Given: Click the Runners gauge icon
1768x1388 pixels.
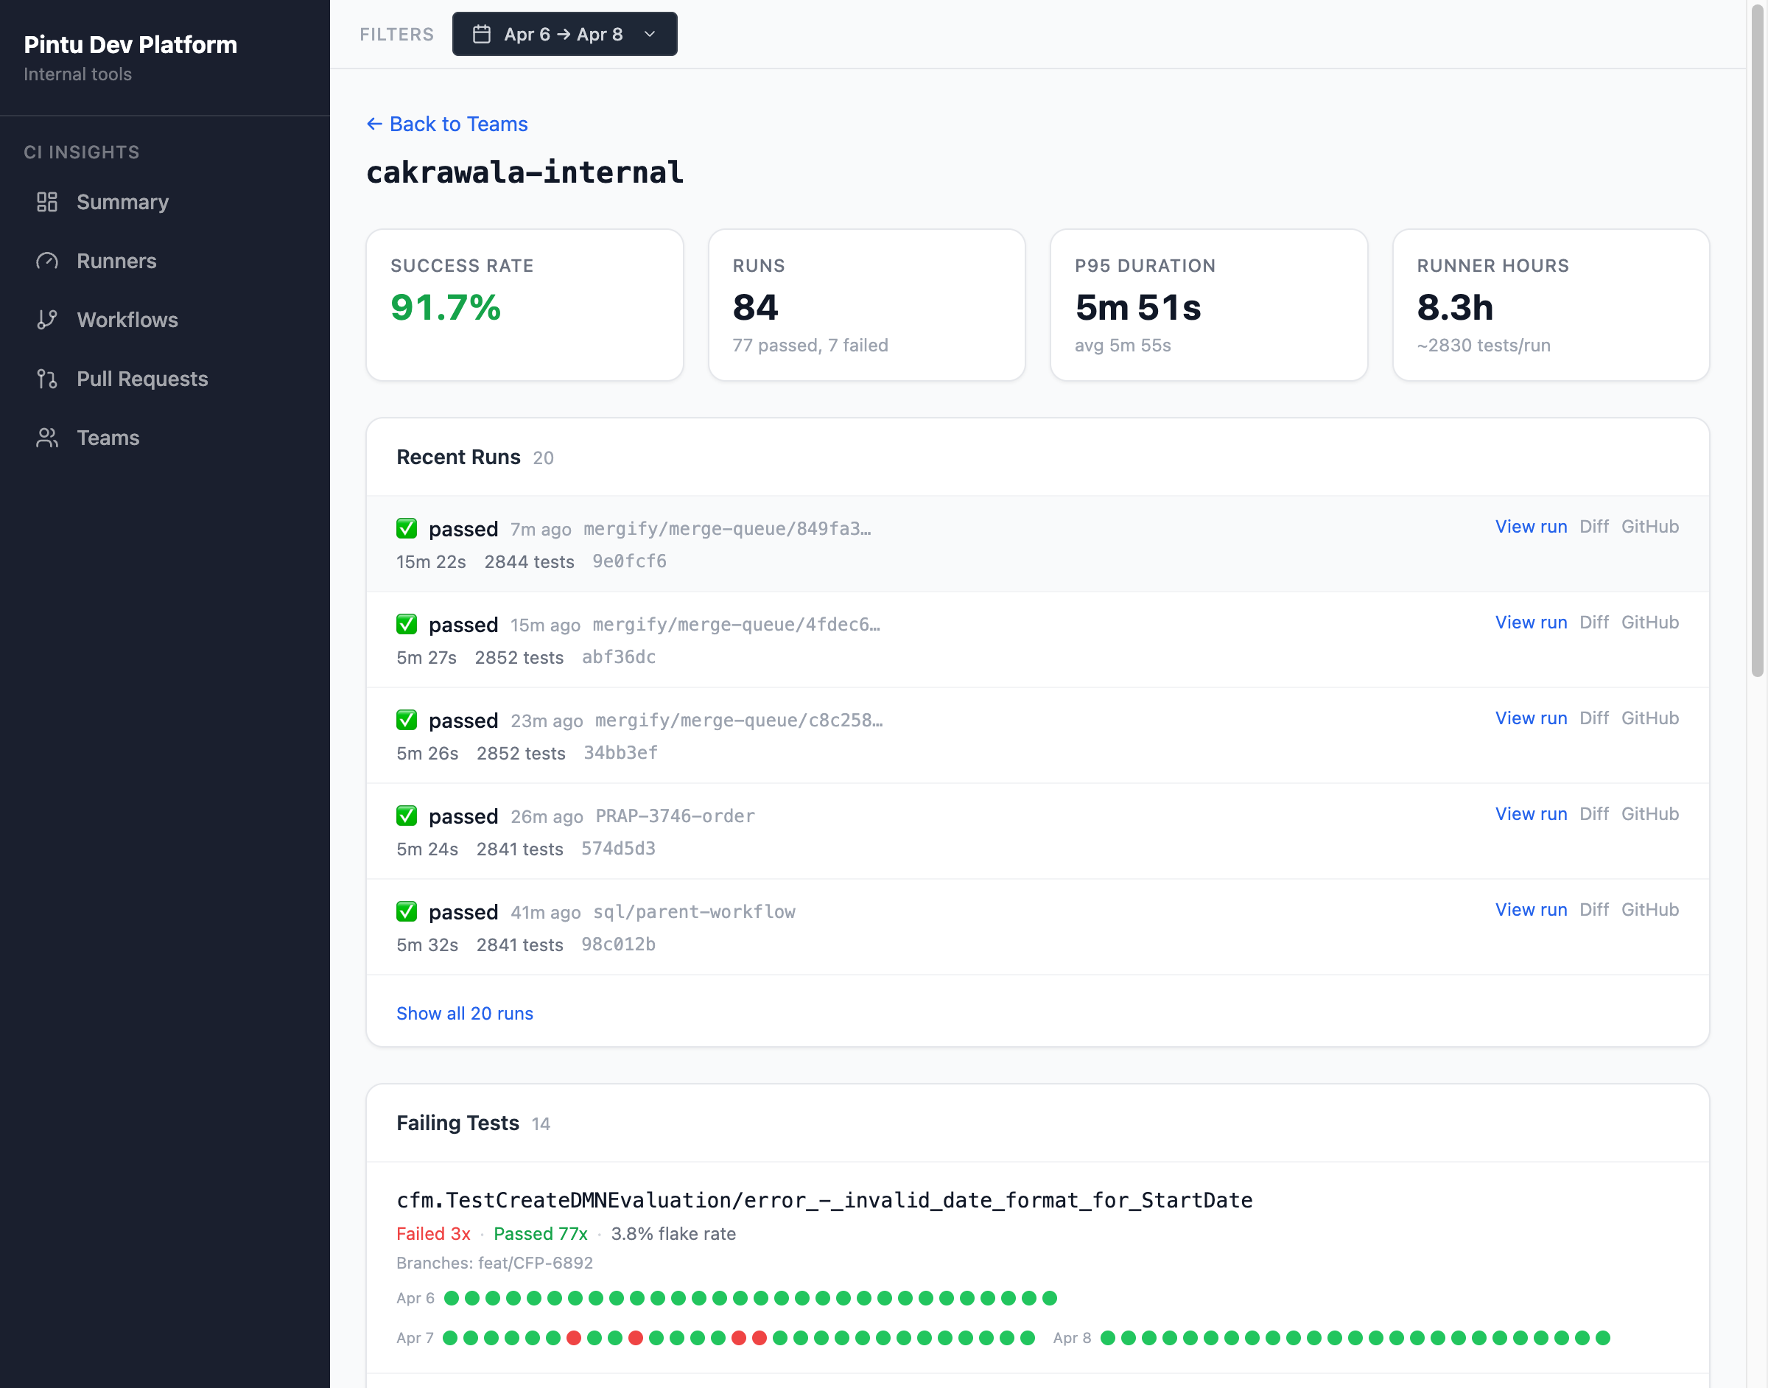Looking at the screenshot, I should [47, 261].
